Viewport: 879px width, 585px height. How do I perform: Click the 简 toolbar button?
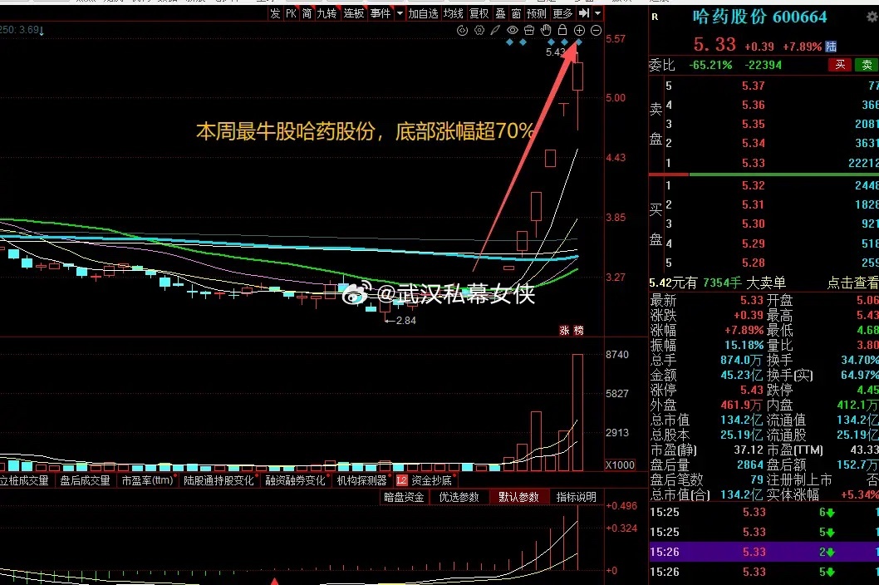(307, 13)
